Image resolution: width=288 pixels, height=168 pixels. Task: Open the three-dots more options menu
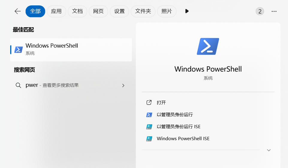coord(274,11)
